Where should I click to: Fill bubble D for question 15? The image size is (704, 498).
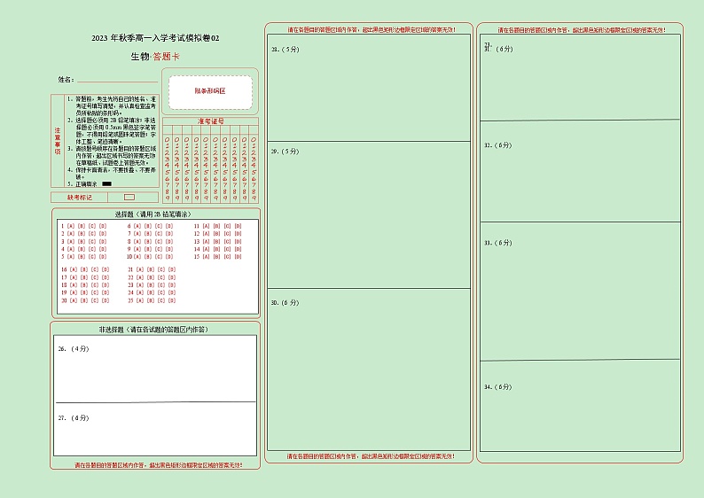pos(238,257)
